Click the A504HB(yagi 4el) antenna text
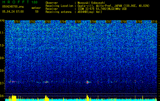Screen dimensions: 160x101 pyautogui.click(x=90, y=12)
